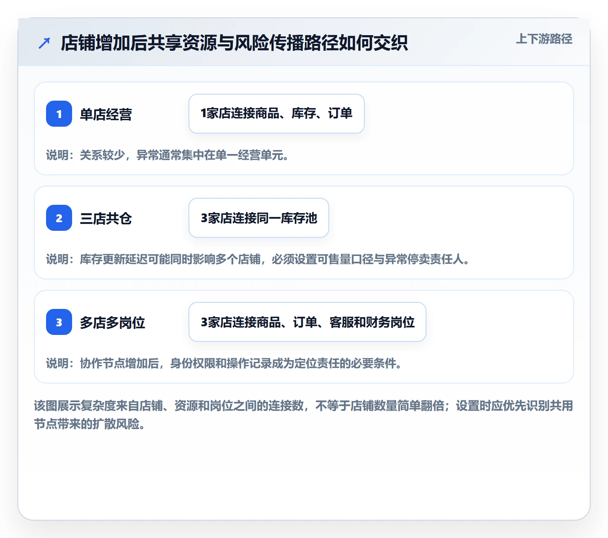Select the 上下游路径 label in header
This screenshot has width=608, height=538.
(x=544, y=39)
